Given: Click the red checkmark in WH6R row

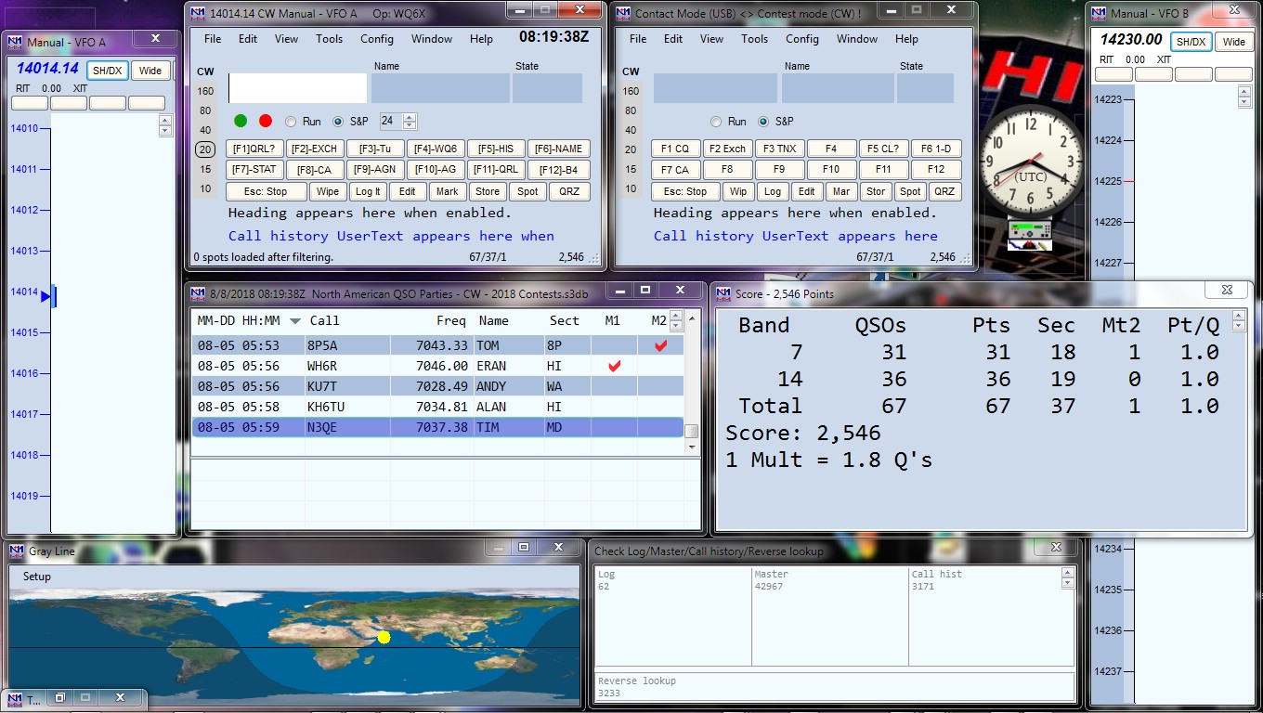Looking at the screenshot, I should click(614, 367).
